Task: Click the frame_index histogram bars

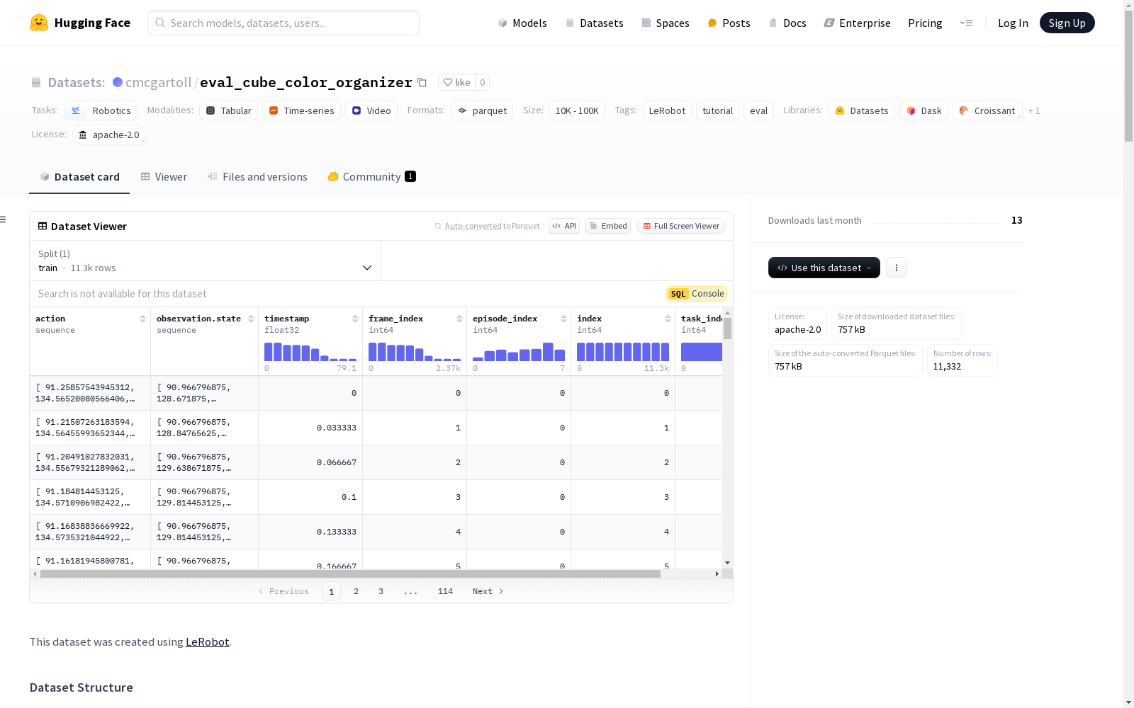Action: click(x=415, y=352)
